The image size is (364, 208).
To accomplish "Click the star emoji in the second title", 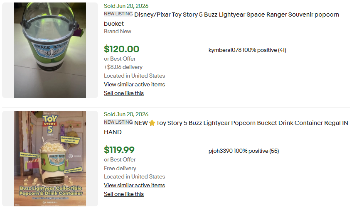I will (x=152, y=123).
